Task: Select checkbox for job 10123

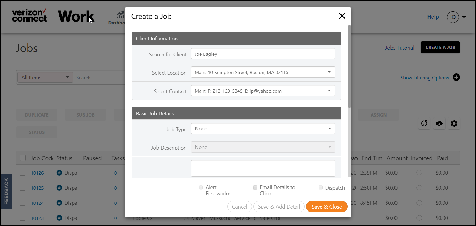Action: (22, 218)
